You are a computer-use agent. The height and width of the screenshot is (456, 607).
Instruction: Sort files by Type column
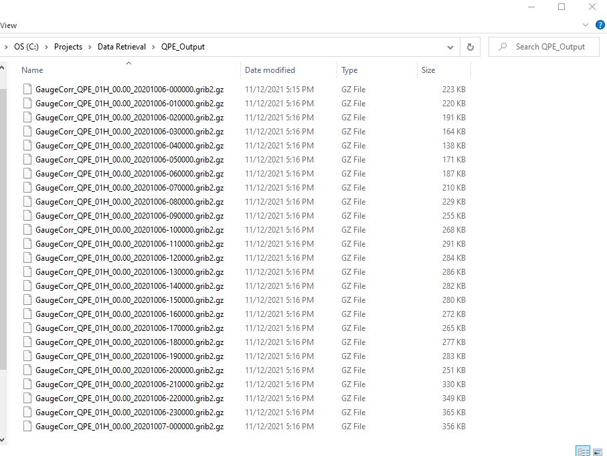[x=349, y=70]
